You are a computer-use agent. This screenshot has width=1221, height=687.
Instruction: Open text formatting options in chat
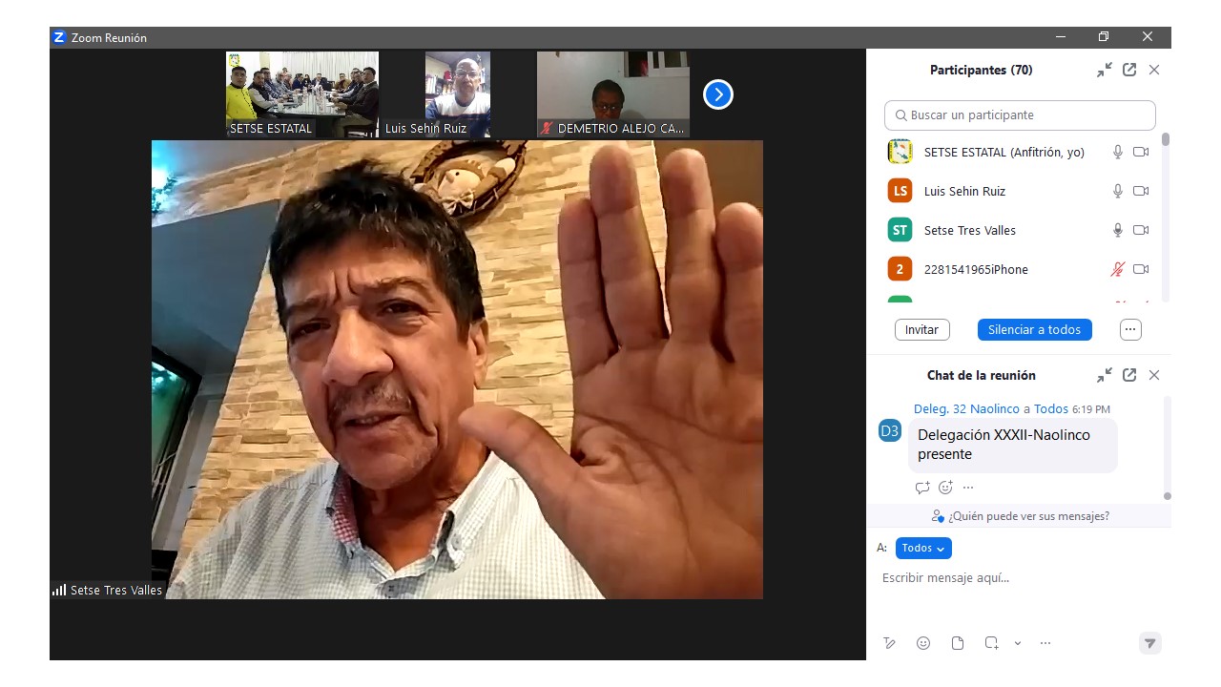[889, 643]
